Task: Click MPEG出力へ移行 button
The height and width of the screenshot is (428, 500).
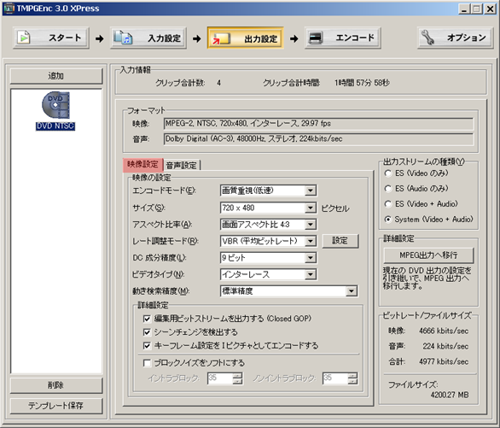Action: coord(428,255)
